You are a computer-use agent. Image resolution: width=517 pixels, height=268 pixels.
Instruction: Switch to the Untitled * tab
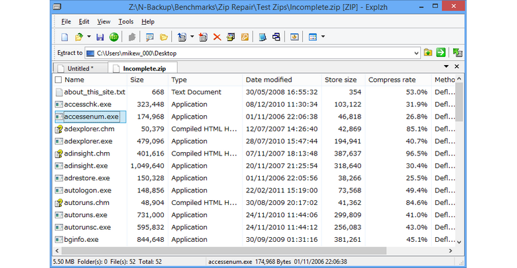click(x=81, y=68)
